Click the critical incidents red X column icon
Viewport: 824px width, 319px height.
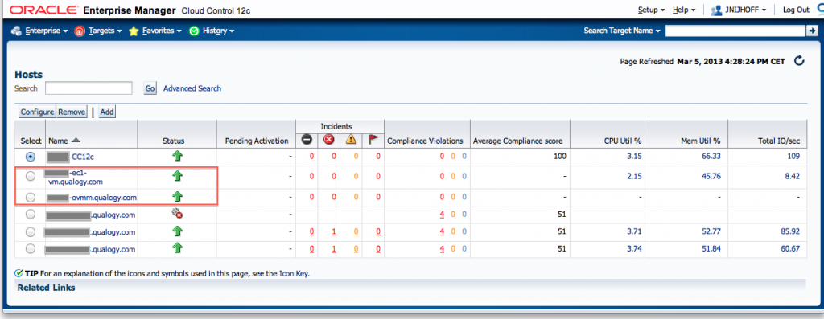(x=329, y=140)
